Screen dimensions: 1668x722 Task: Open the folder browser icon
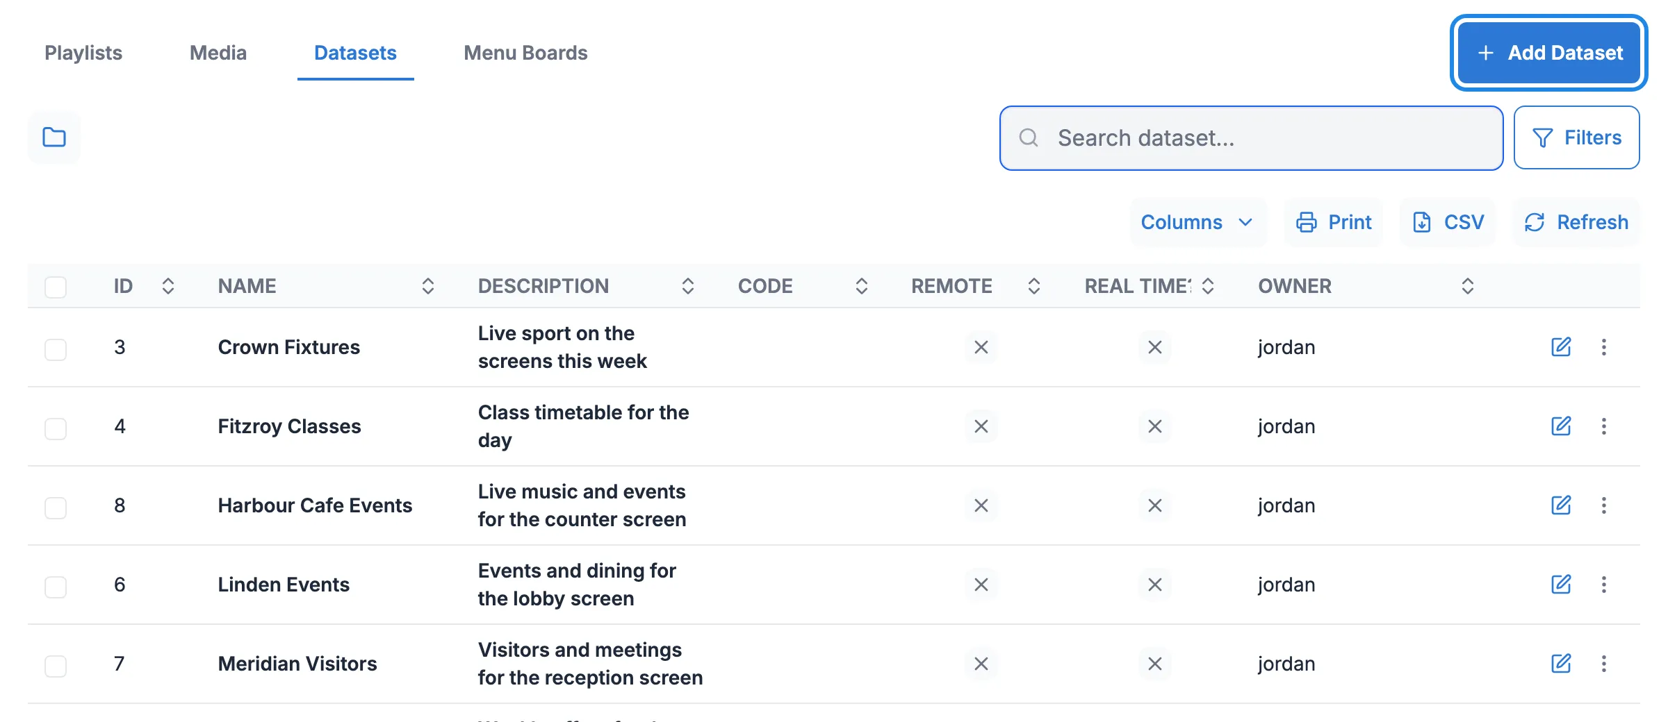tap(54, 137)
